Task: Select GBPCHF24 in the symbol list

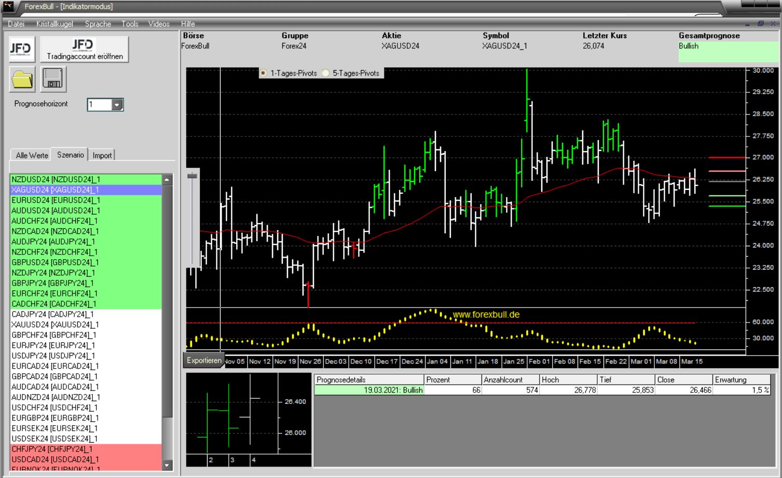Action: tap(86, 335)
